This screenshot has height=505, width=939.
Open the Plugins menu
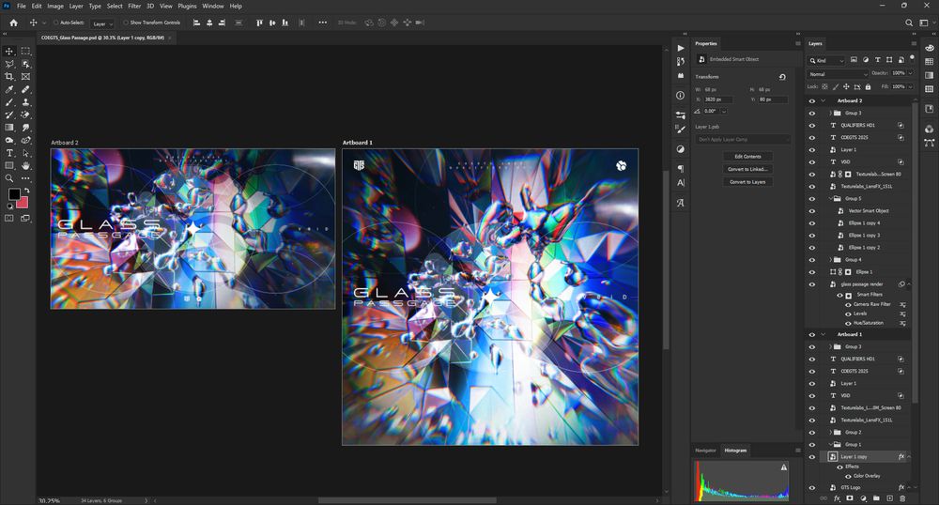click(x=187, y=6)
